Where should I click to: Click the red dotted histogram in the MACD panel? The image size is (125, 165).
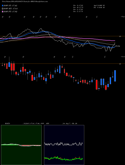(30, 145)
